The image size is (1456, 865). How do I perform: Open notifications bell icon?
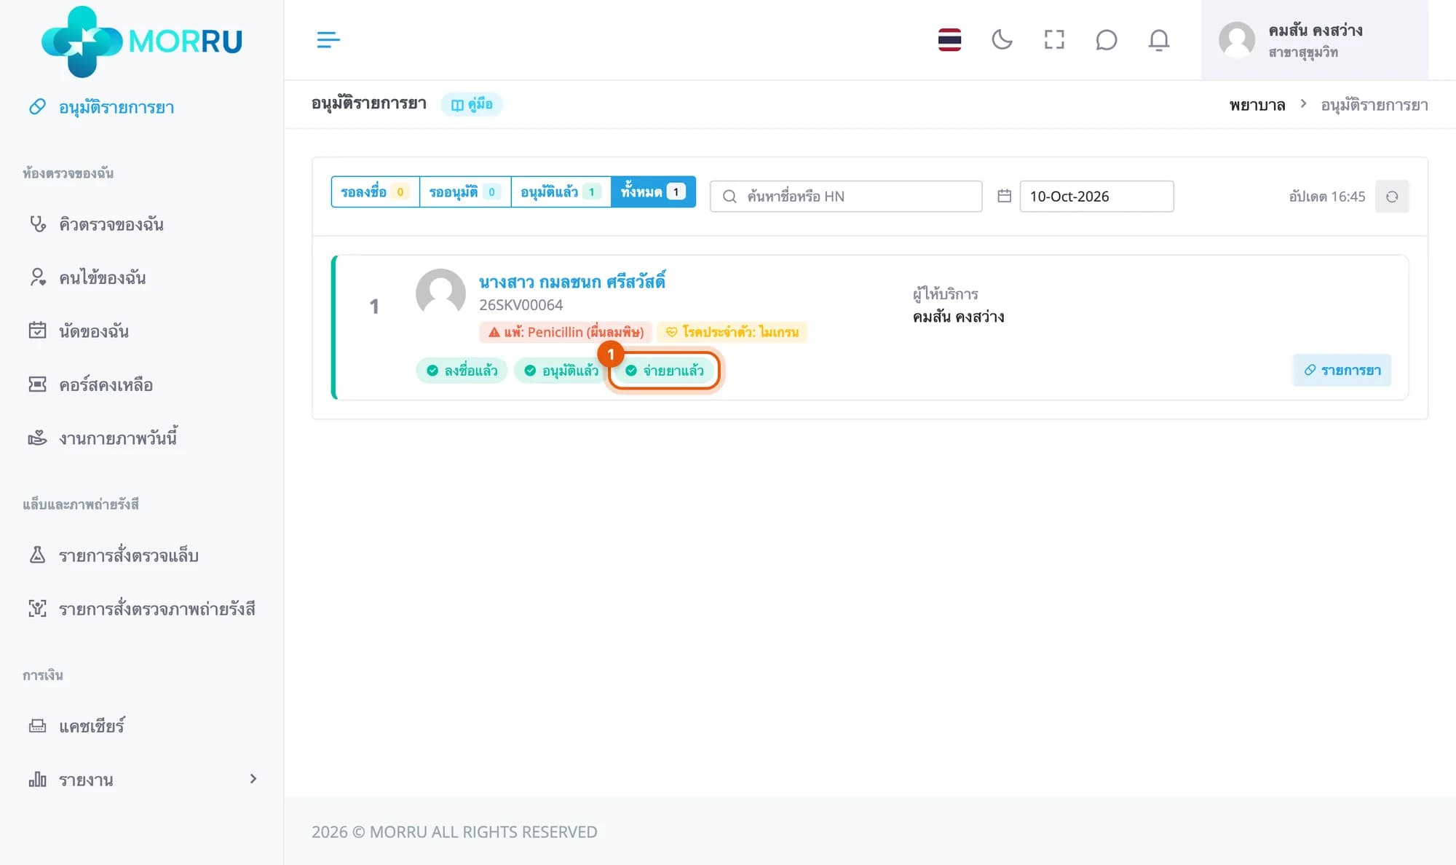click(1158, 39)
